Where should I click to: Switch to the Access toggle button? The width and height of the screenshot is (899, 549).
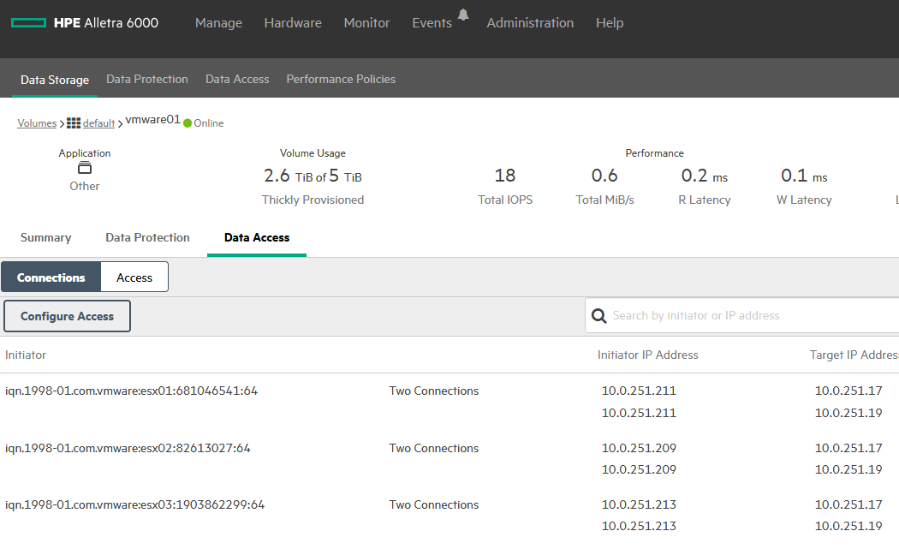[x=134, y=277]
